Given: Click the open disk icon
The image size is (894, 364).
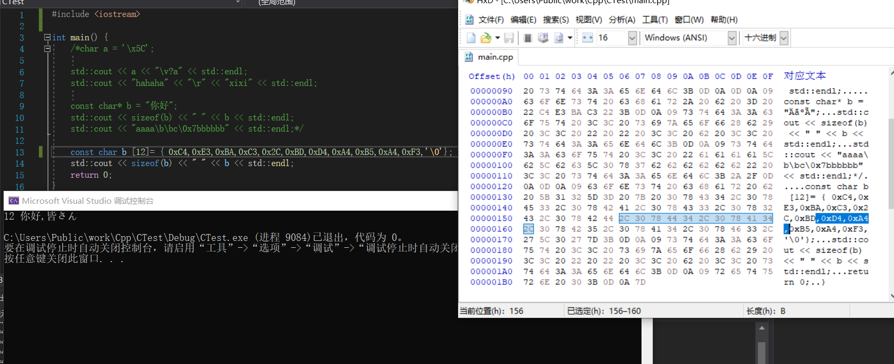Looking at the screenshot, I should [x=543, y=38].
